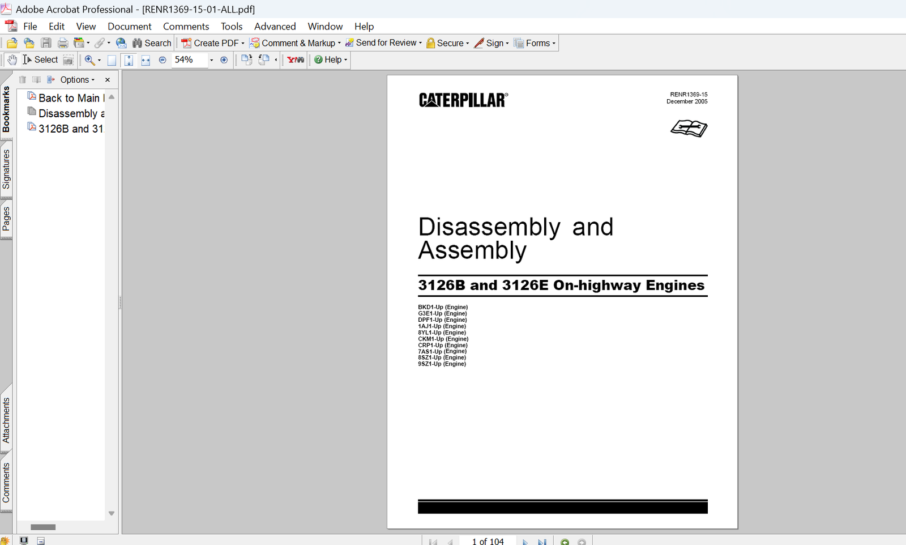Open the Zoom tool dropdown arrow
The height and width of the screenshot is (545, 906).
(x=99, y=60)
